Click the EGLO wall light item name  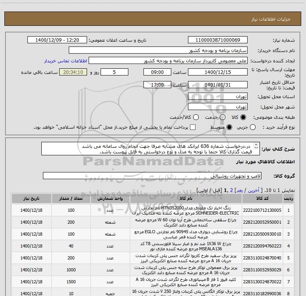coord(186,234)
